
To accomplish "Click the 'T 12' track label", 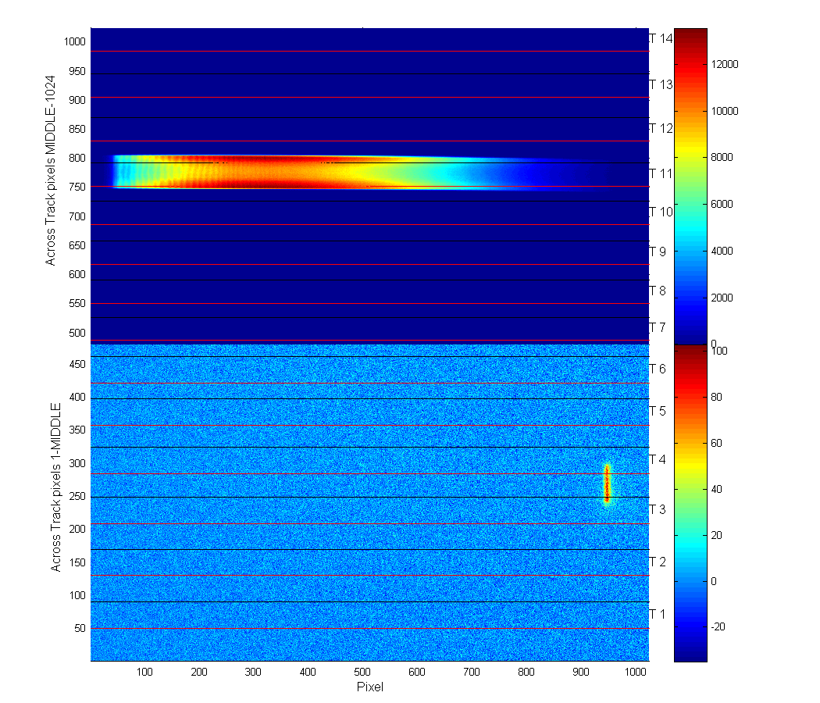I will tap(661, 129).
